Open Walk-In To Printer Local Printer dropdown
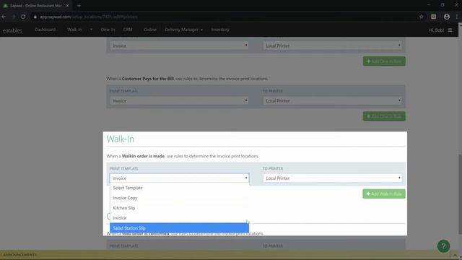The image size is (462, 260). [333, 178]
